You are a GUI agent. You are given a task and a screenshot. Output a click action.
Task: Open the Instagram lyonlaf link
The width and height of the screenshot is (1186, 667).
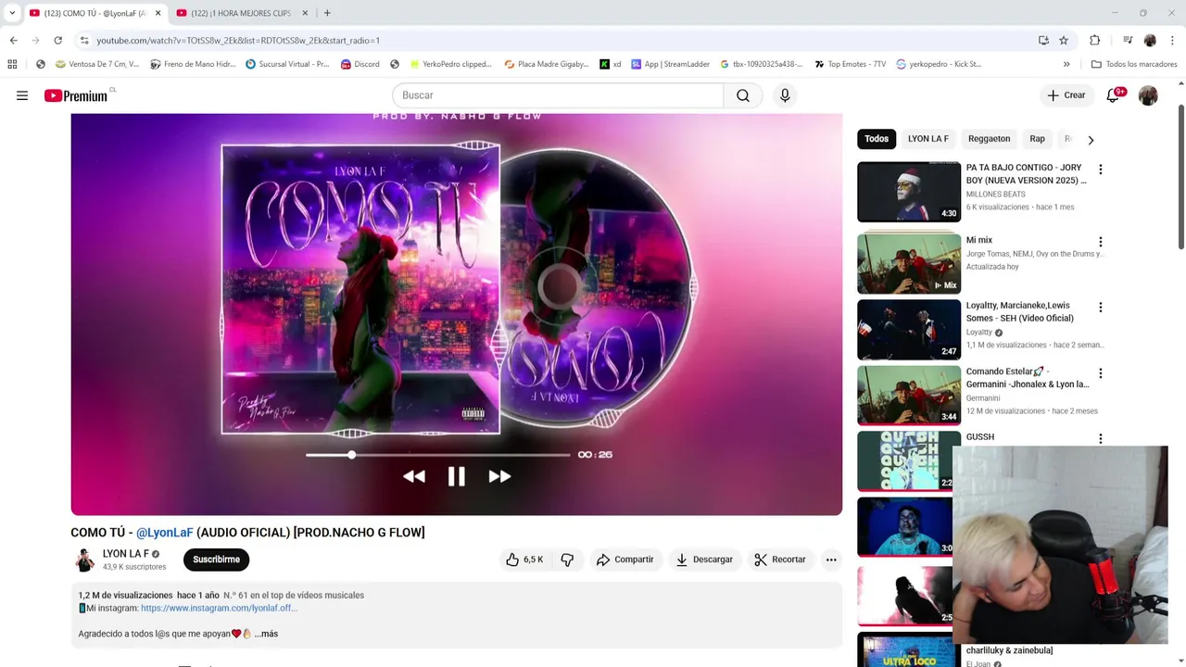tap(219, 609)
